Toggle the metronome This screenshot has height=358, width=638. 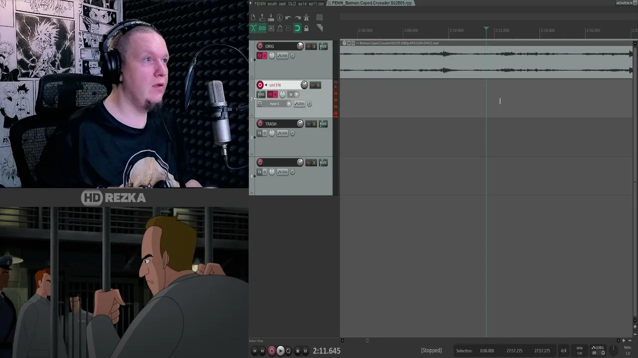click(x=307, y=18)
